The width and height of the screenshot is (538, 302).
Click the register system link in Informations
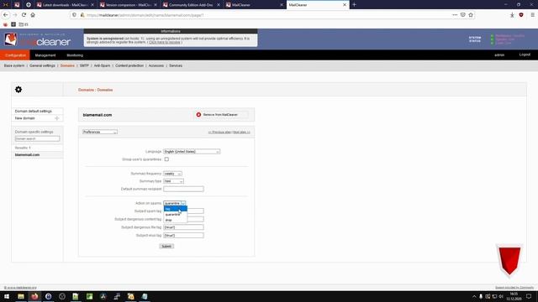tap(165, 43)
